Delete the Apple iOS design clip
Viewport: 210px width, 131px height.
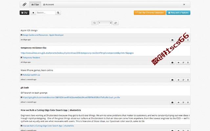tap(188, 40)
